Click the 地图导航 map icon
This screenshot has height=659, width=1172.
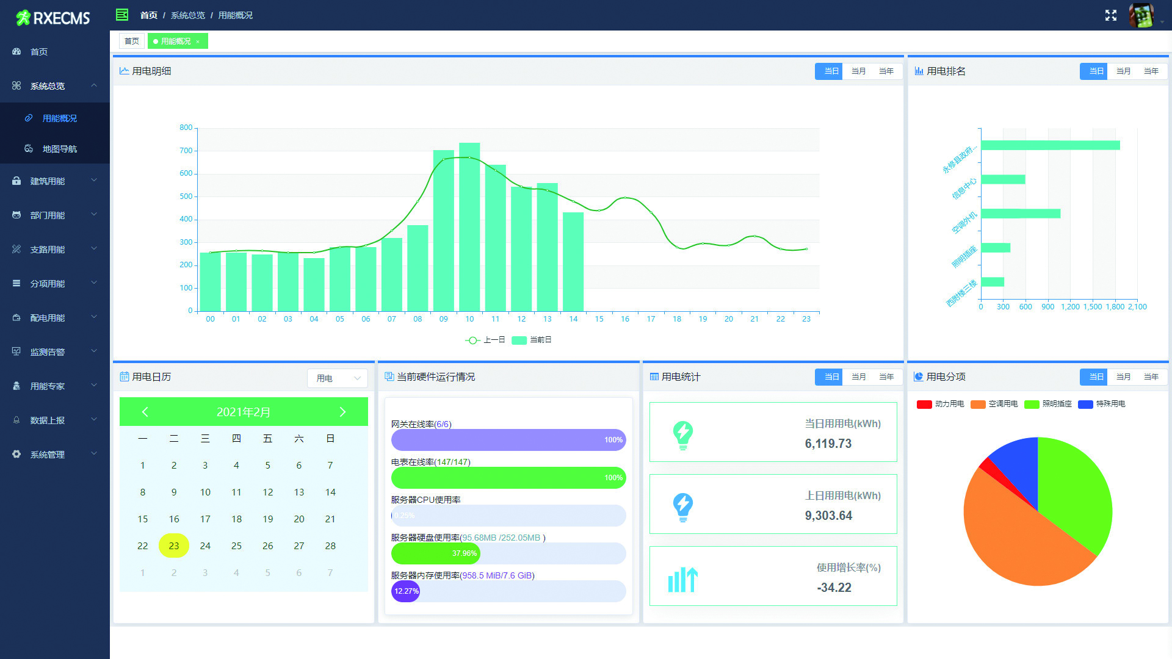tap(29, 149)
